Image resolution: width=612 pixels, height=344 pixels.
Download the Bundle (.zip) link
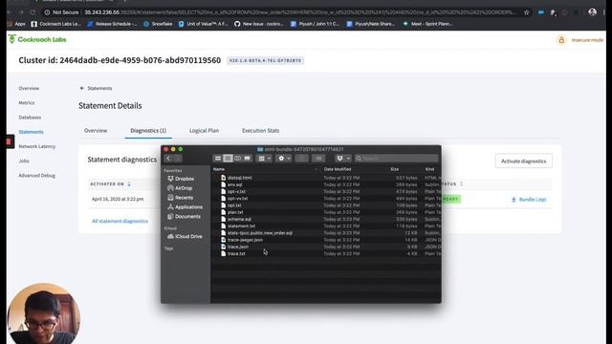[529, 200]
